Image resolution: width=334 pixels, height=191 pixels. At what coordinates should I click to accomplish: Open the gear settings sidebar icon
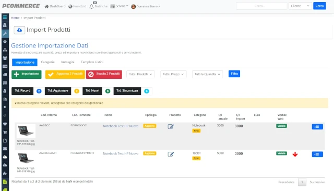tap(5, 42)
